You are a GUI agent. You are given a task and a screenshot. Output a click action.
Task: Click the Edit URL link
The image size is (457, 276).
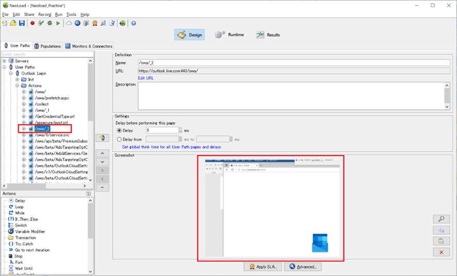tap(146, 78)
